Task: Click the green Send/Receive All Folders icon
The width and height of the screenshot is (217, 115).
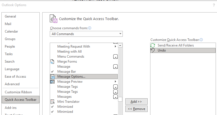Action: click(153, 45)
